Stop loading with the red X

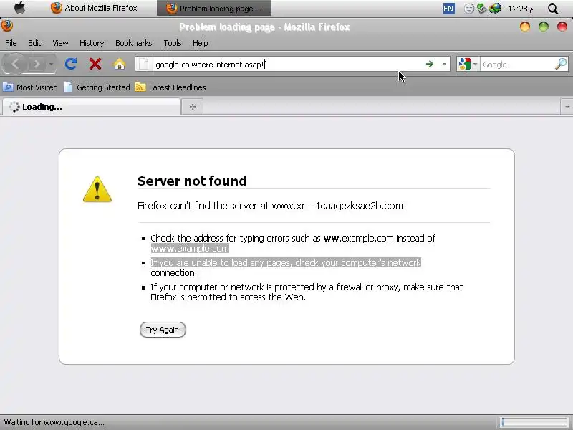pos(95,64)
